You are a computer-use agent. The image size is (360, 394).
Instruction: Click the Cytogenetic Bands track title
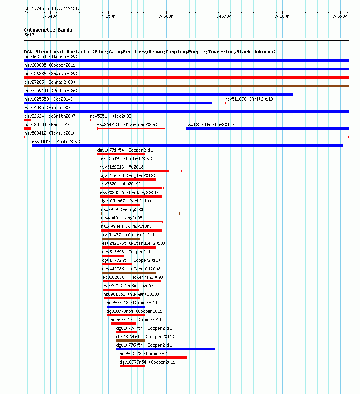click(48, 30)
